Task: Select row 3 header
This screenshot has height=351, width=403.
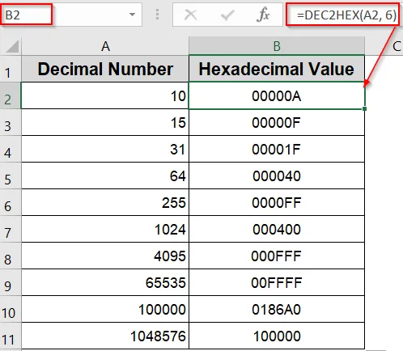Action: pyautogui.click(x=11, y=122)
